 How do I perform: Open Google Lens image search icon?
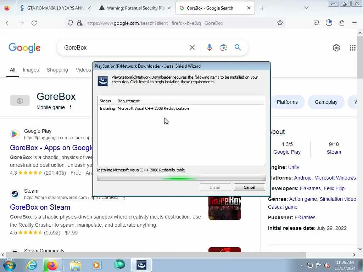coord(223,47)
